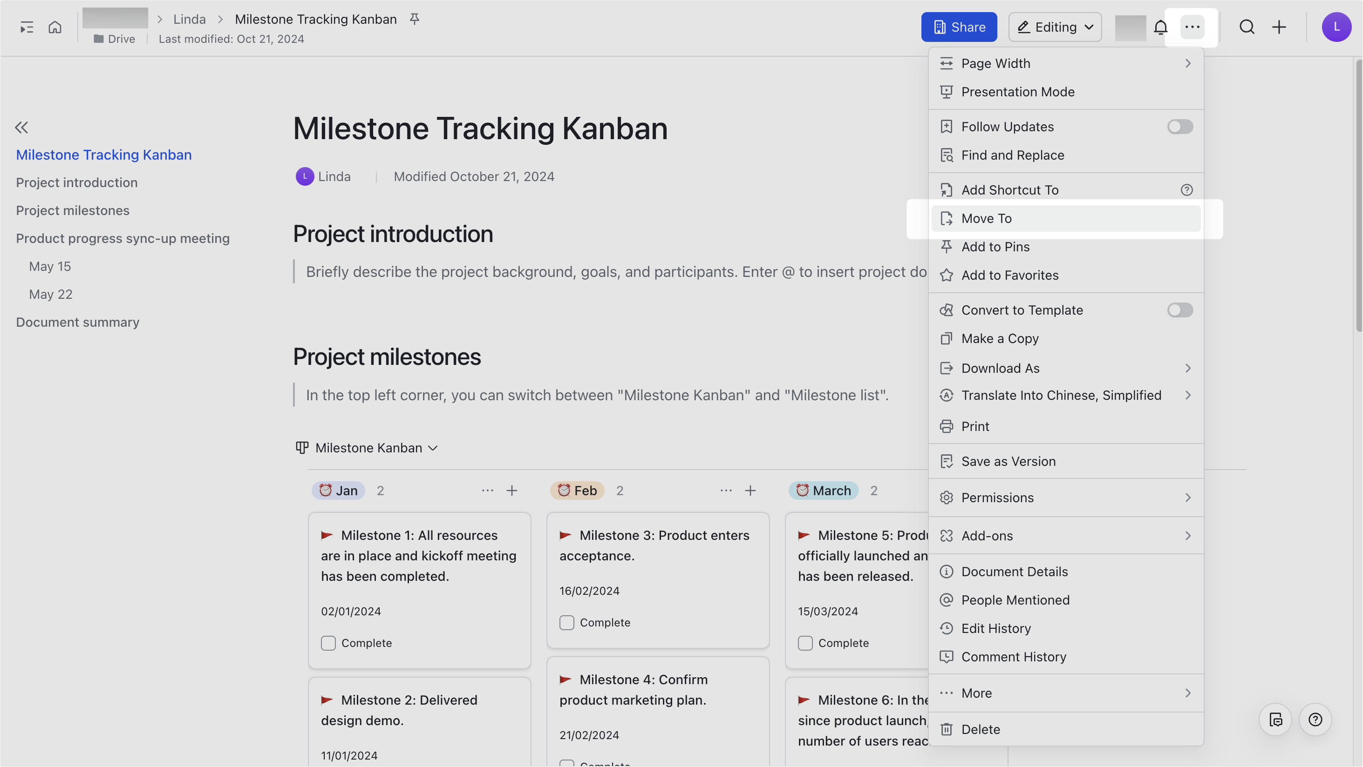Jump to Document summary in outline
This screenshot has height=767, width=1363.
coord(78,323)
